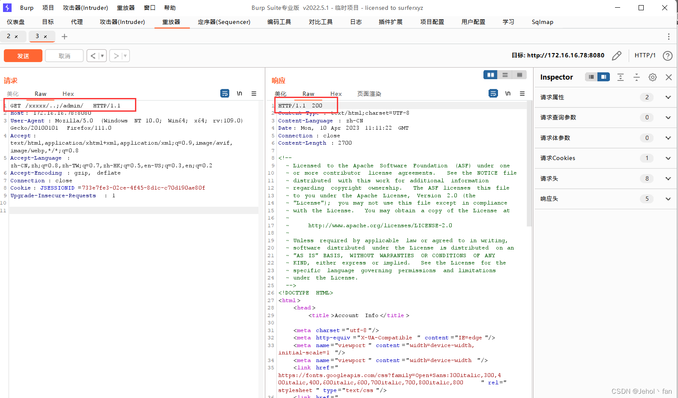Switch to the 编码工具 tab
The image size is (678, 398).
279,22
